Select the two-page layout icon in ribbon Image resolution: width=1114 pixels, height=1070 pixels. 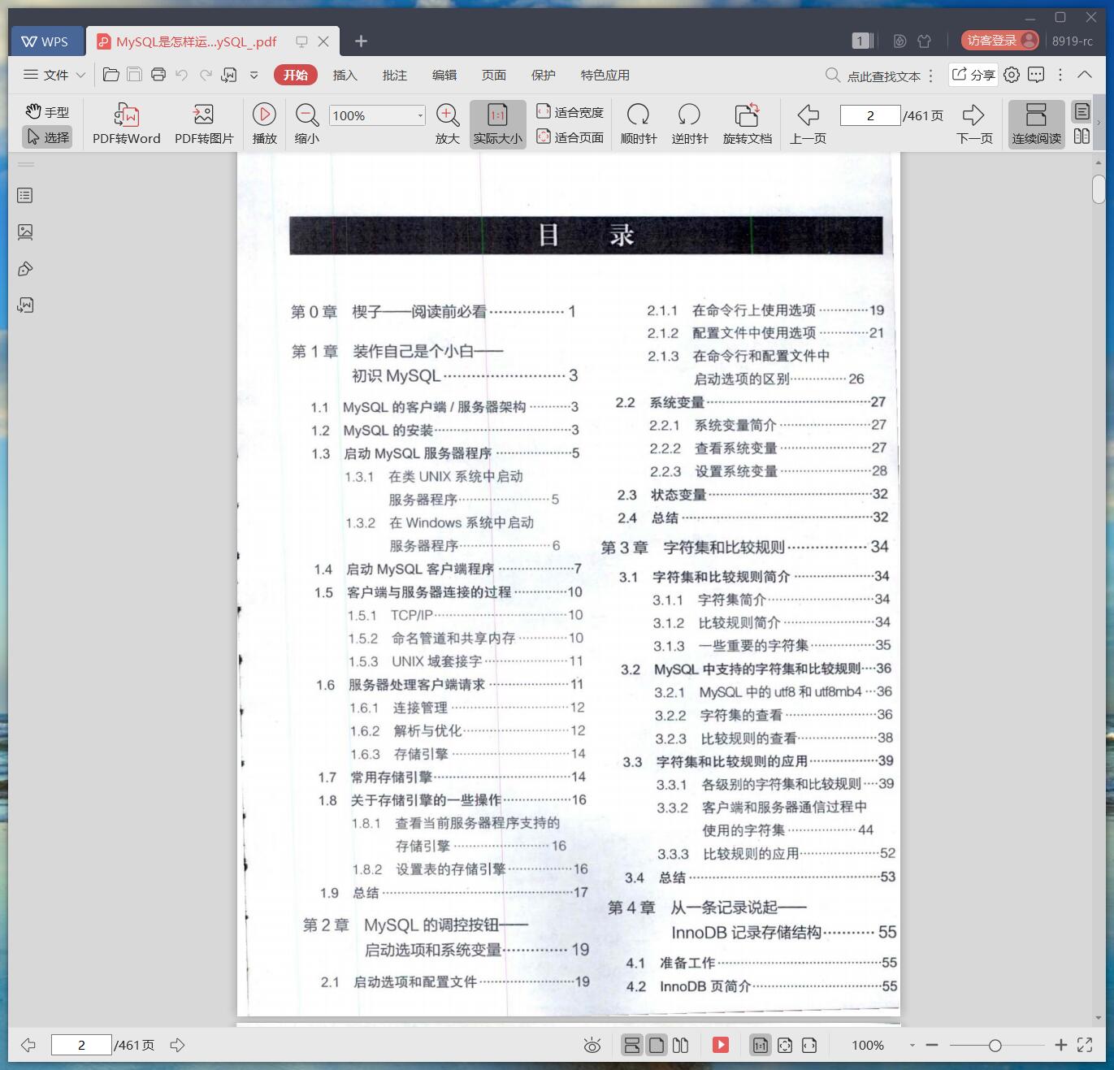(x=1082, y=136)
